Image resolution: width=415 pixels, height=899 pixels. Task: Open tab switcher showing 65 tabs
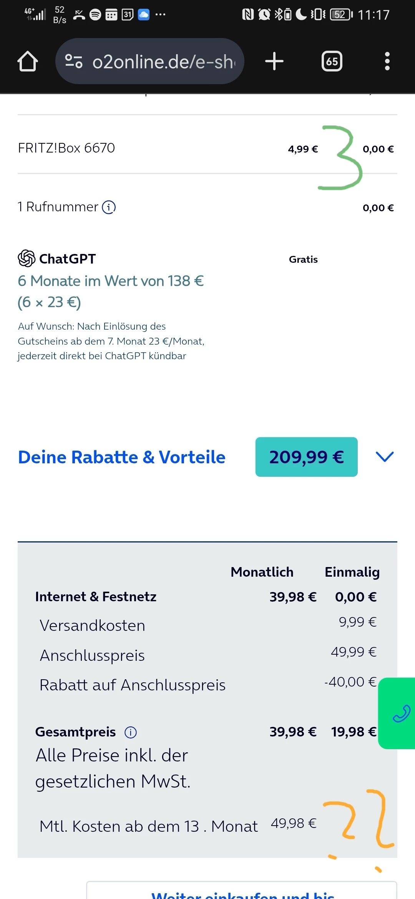[332, 61]
